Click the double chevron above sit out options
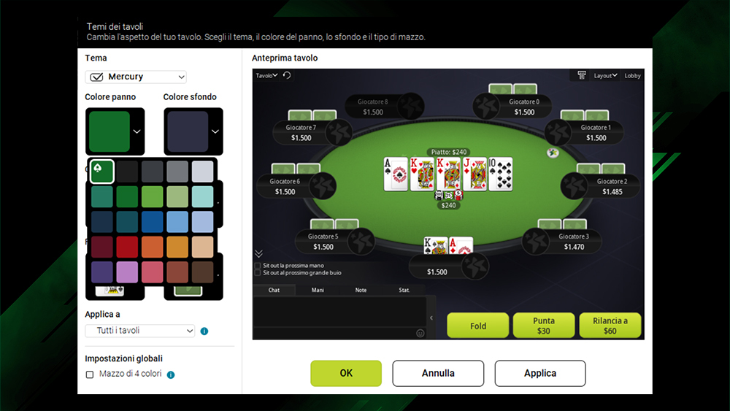730x411 pixels. pos(259,253)
